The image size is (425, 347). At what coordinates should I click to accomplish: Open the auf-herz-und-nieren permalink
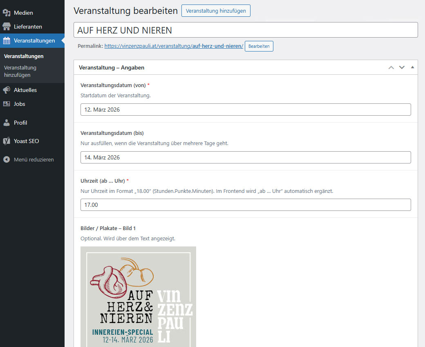pyautogui.click(x=174, y=46)
